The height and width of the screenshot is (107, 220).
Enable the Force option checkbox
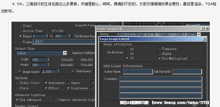(17, 88)
